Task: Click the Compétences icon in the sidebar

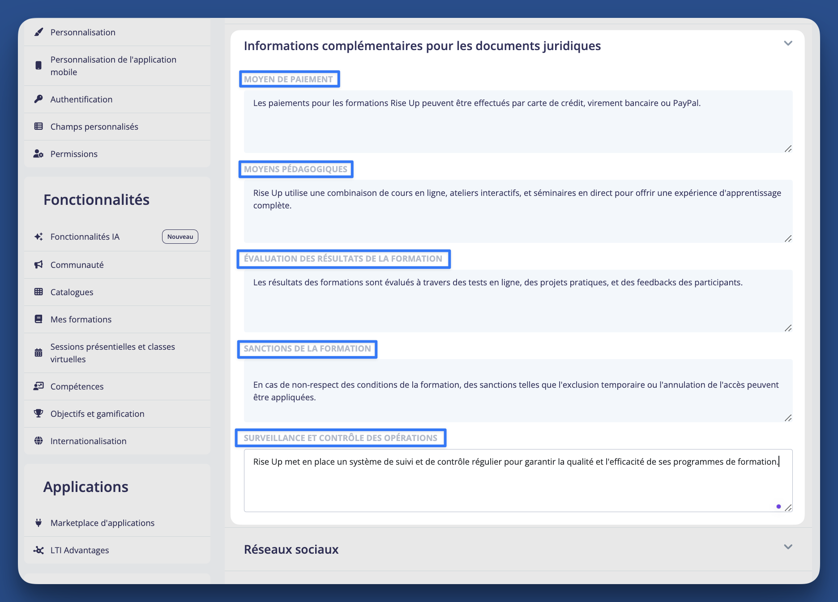Action: coord(39,386)
